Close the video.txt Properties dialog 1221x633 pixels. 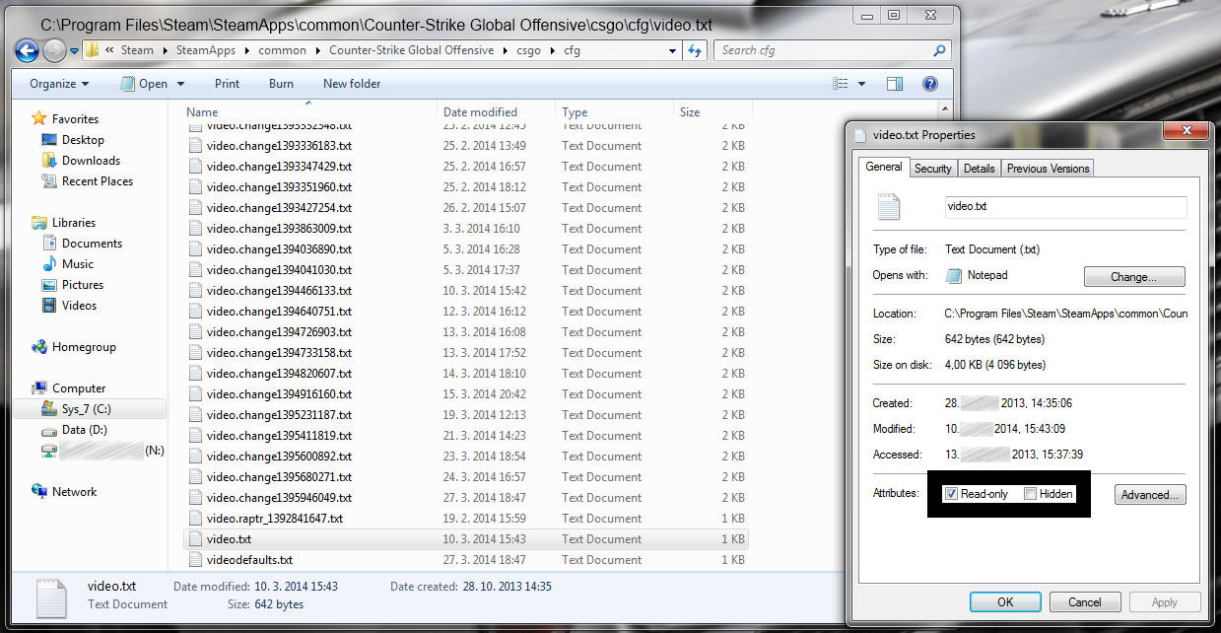coord(1188,131)
